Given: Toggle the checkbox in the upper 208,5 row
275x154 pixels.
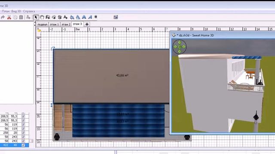Looking at the screenshot, I should [x=23, y=116].
